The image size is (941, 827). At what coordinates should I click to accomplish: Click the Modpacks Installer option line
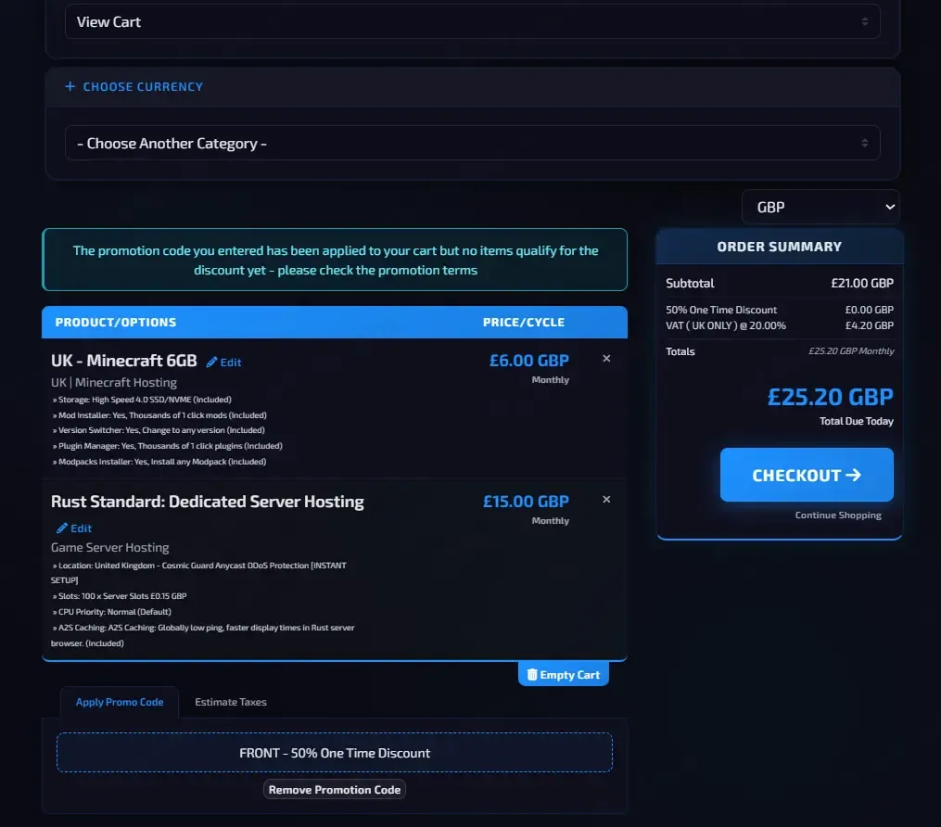click(x=159, y=462)
